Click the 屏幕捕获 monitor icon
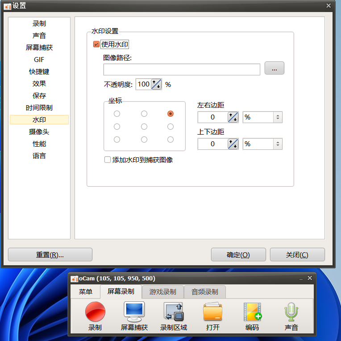 tap(134, 312)
